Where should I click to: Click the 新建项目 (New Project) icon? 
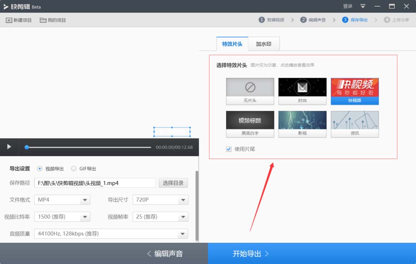(x=18, y=20)
